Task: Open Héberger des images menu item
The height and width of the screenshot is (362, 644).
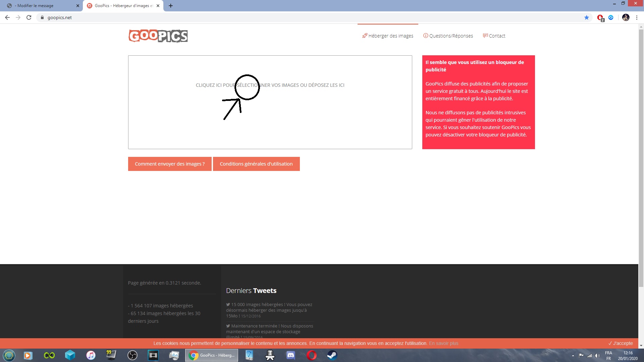Action: [388, 36]
